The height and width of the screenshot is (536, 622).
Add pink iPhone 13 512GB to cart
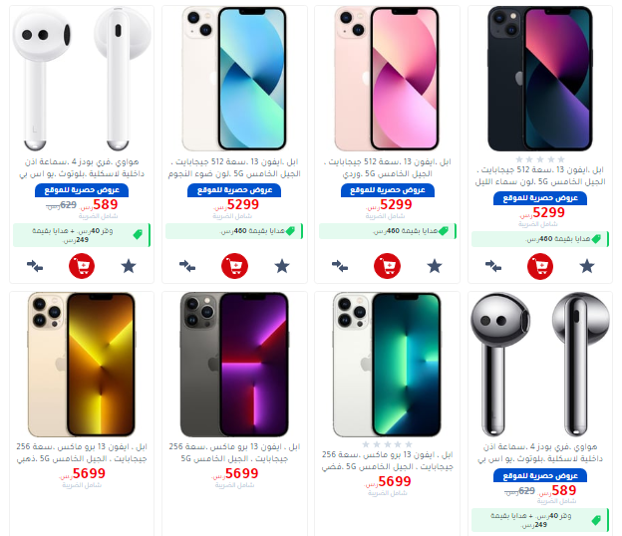pyautogui.click(x=387, y=266)
